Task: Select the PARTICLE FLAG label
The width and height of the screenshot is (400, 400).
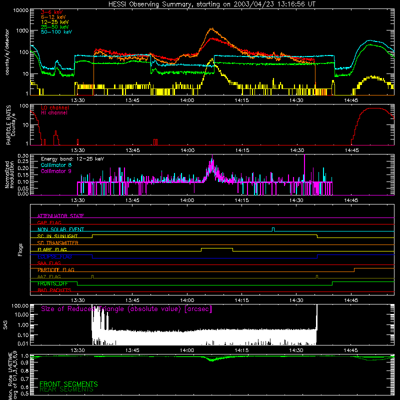Action: tap(56, 270)
